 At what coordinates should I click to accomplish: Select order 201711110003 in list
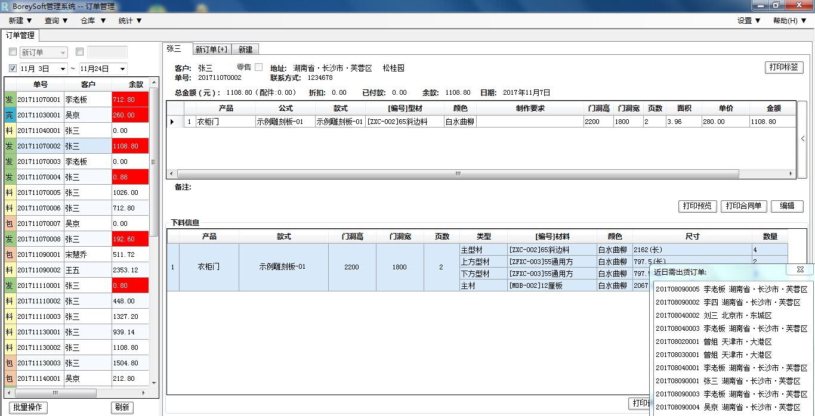(x=76, y=316)
